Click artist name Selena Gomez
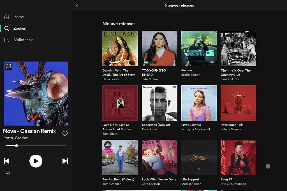Viewport: 287px width, 191px height. [x=231, y=129]
